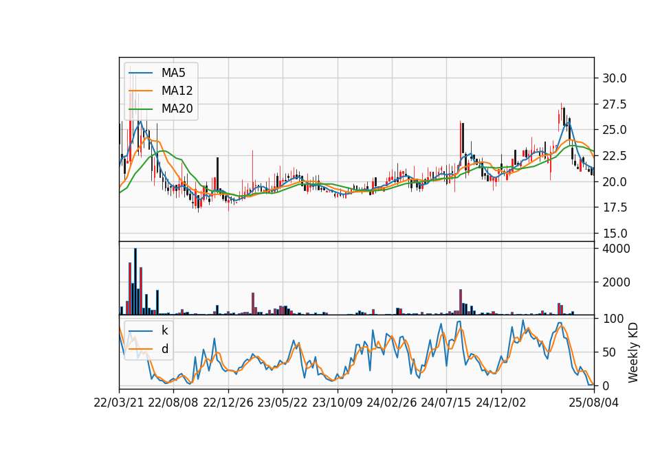Viewport: 660px width, 474px height.
Task: Click the 24/12/02 date tick label
Action: point(501,403)
